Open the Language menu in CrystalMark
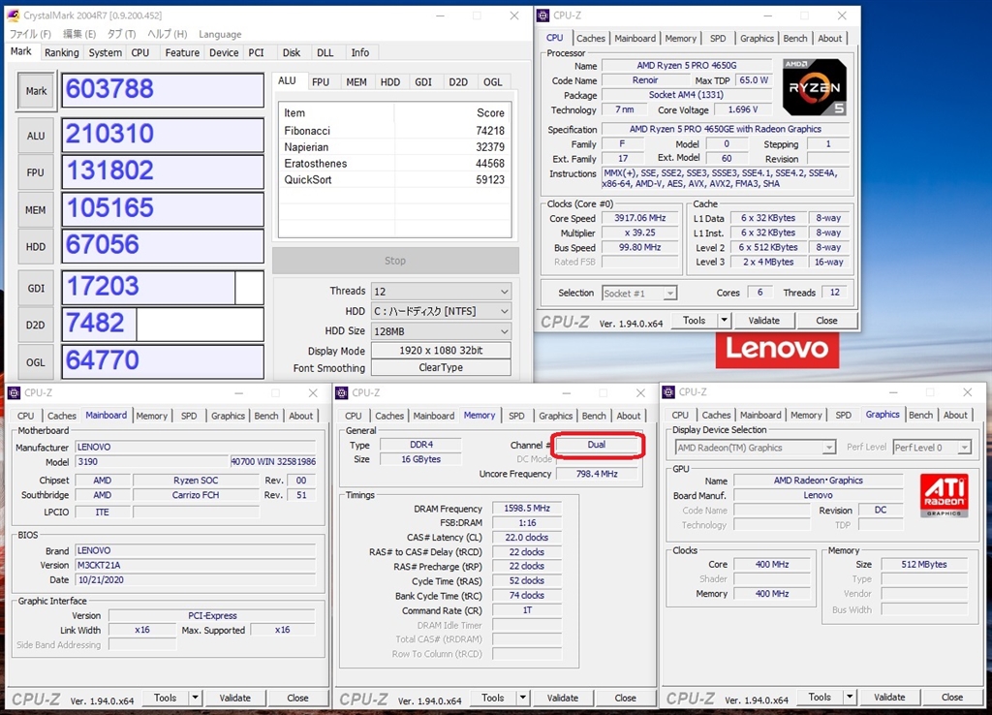The height and width of the screenshot is (715, 992). (x=220, y=34)
